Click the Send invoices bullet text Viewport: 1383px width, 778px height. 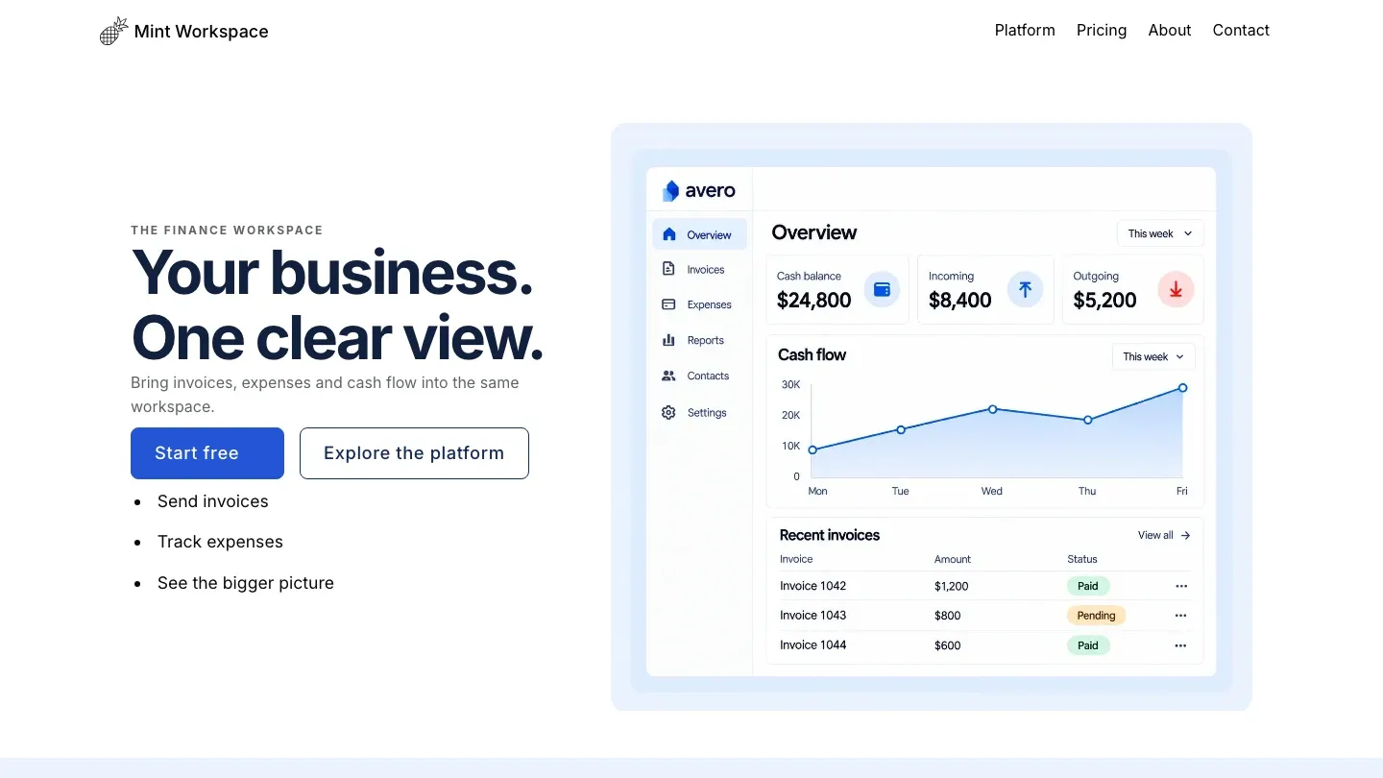tap(213, 501)
